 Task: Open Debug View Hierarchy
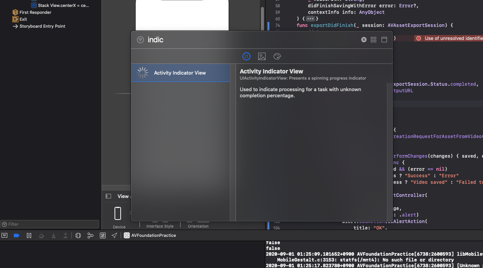pos(78,235)
